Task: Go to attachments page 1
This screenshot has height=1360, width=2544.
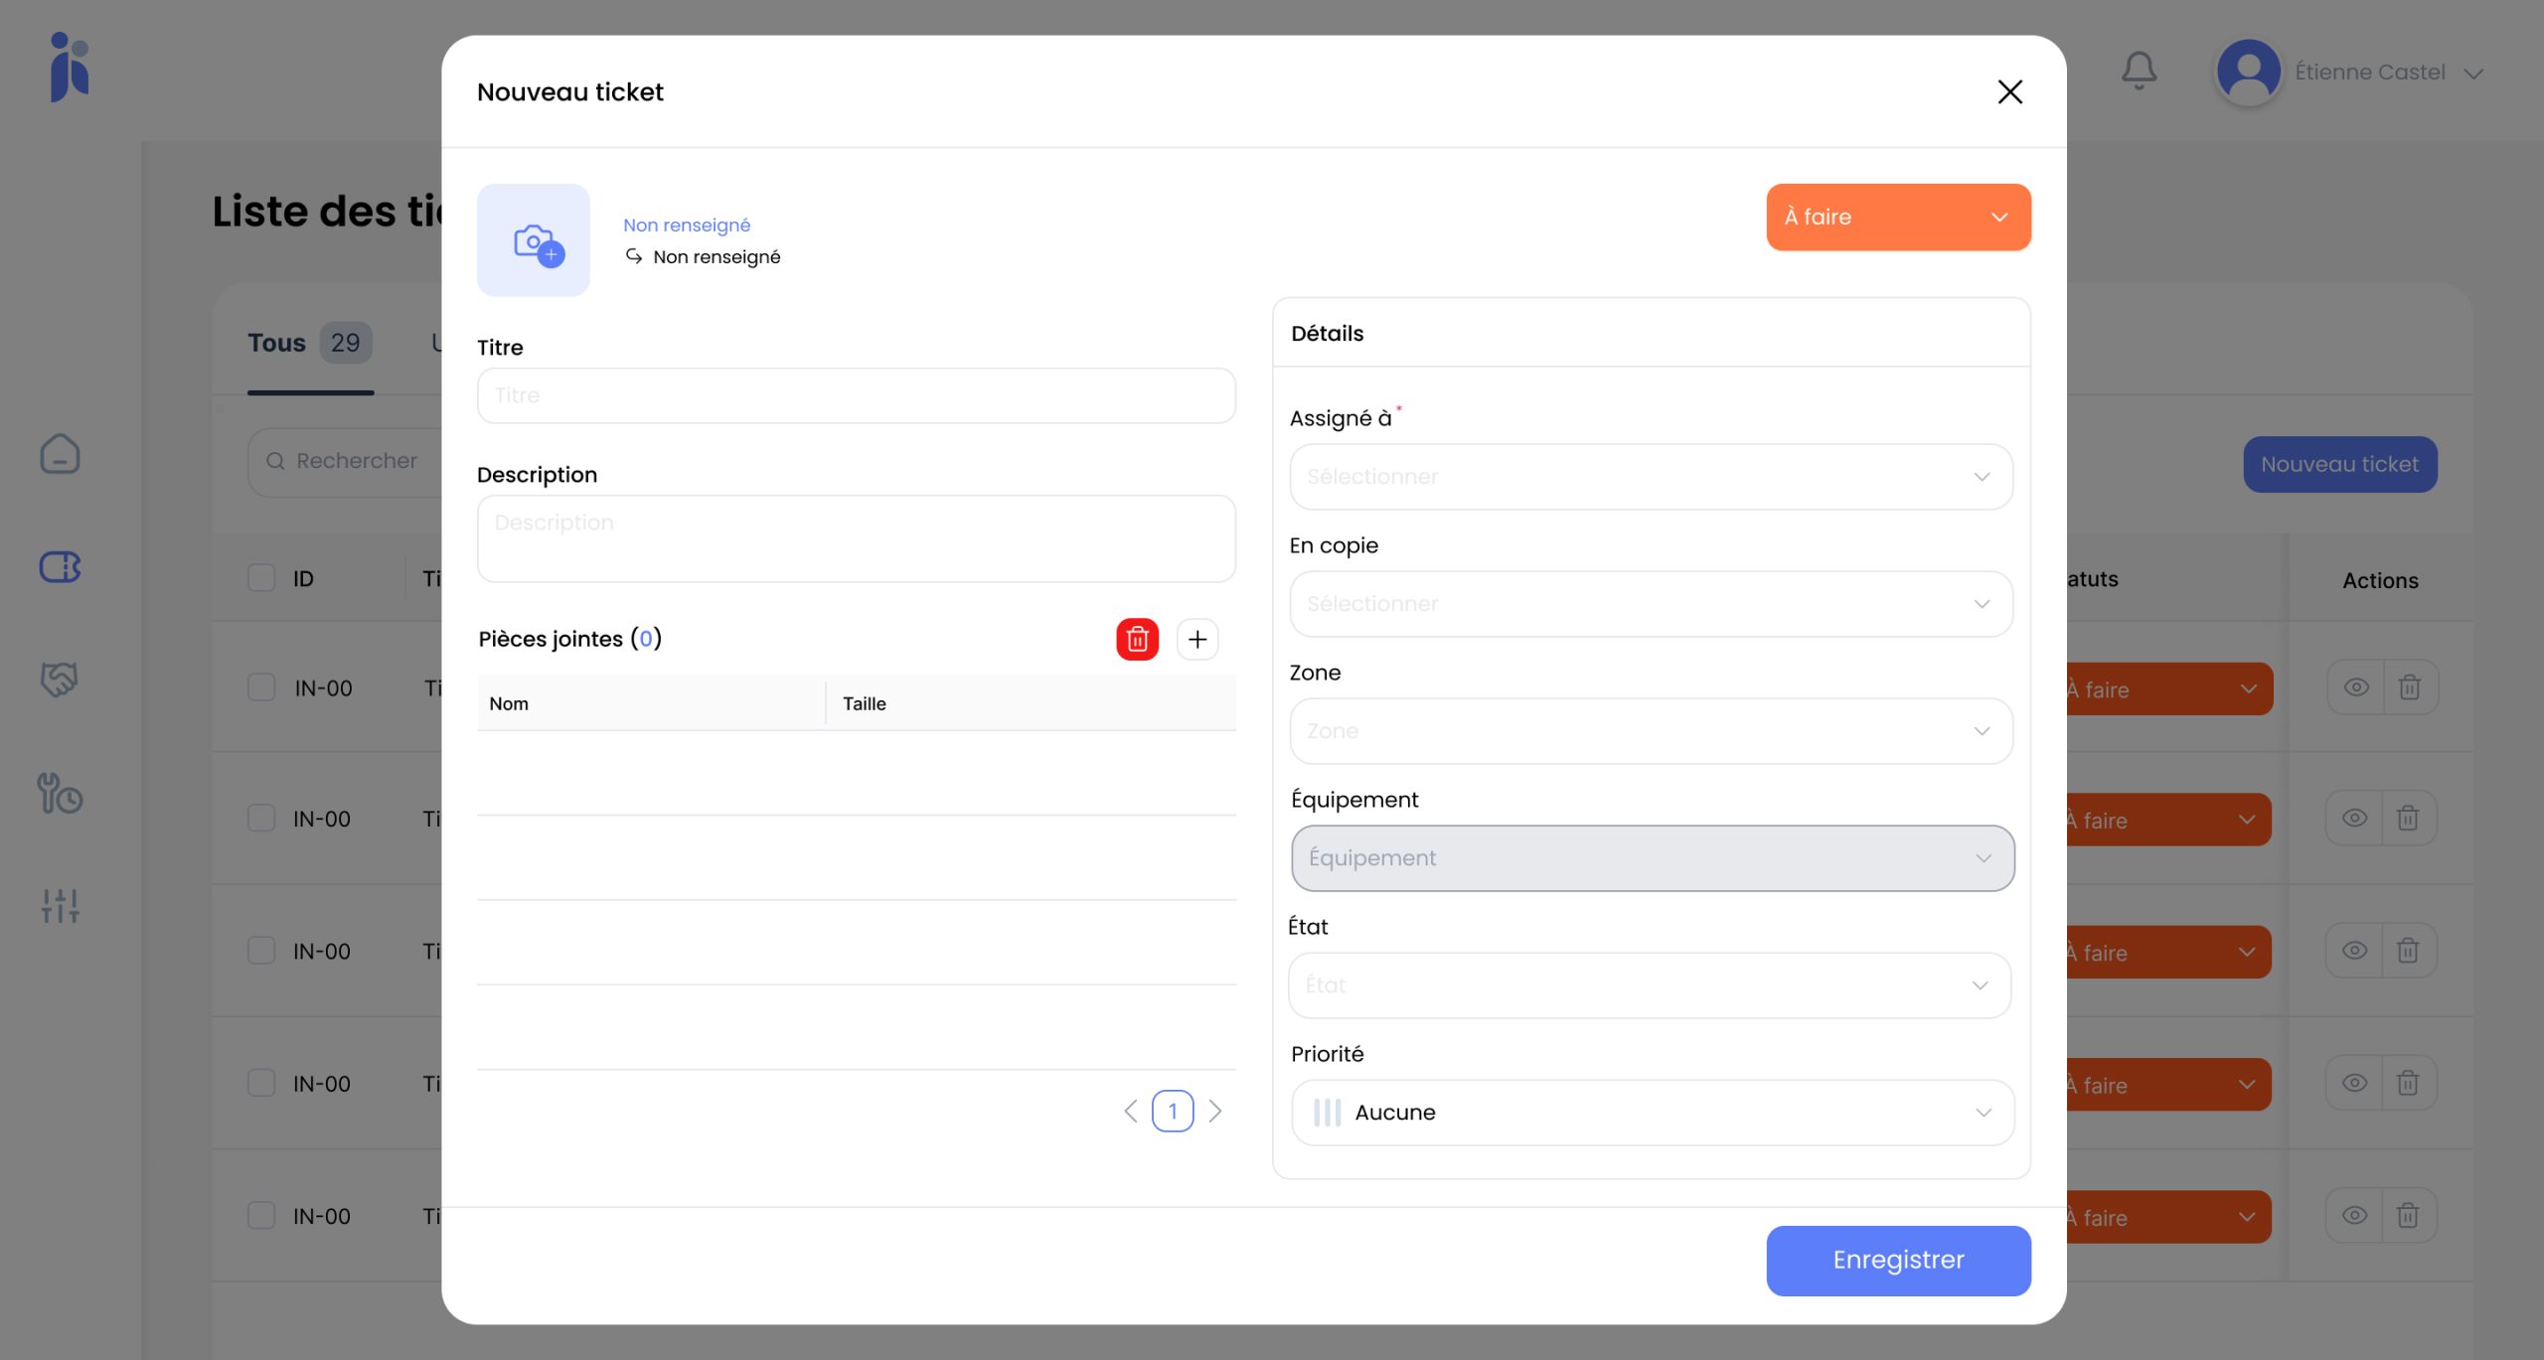Action: pos(1173,1111)
